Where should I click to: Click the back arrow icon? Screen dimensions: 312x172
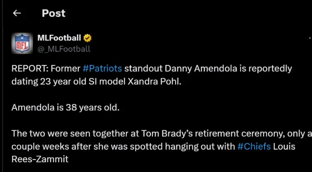[x=17, y=13]
